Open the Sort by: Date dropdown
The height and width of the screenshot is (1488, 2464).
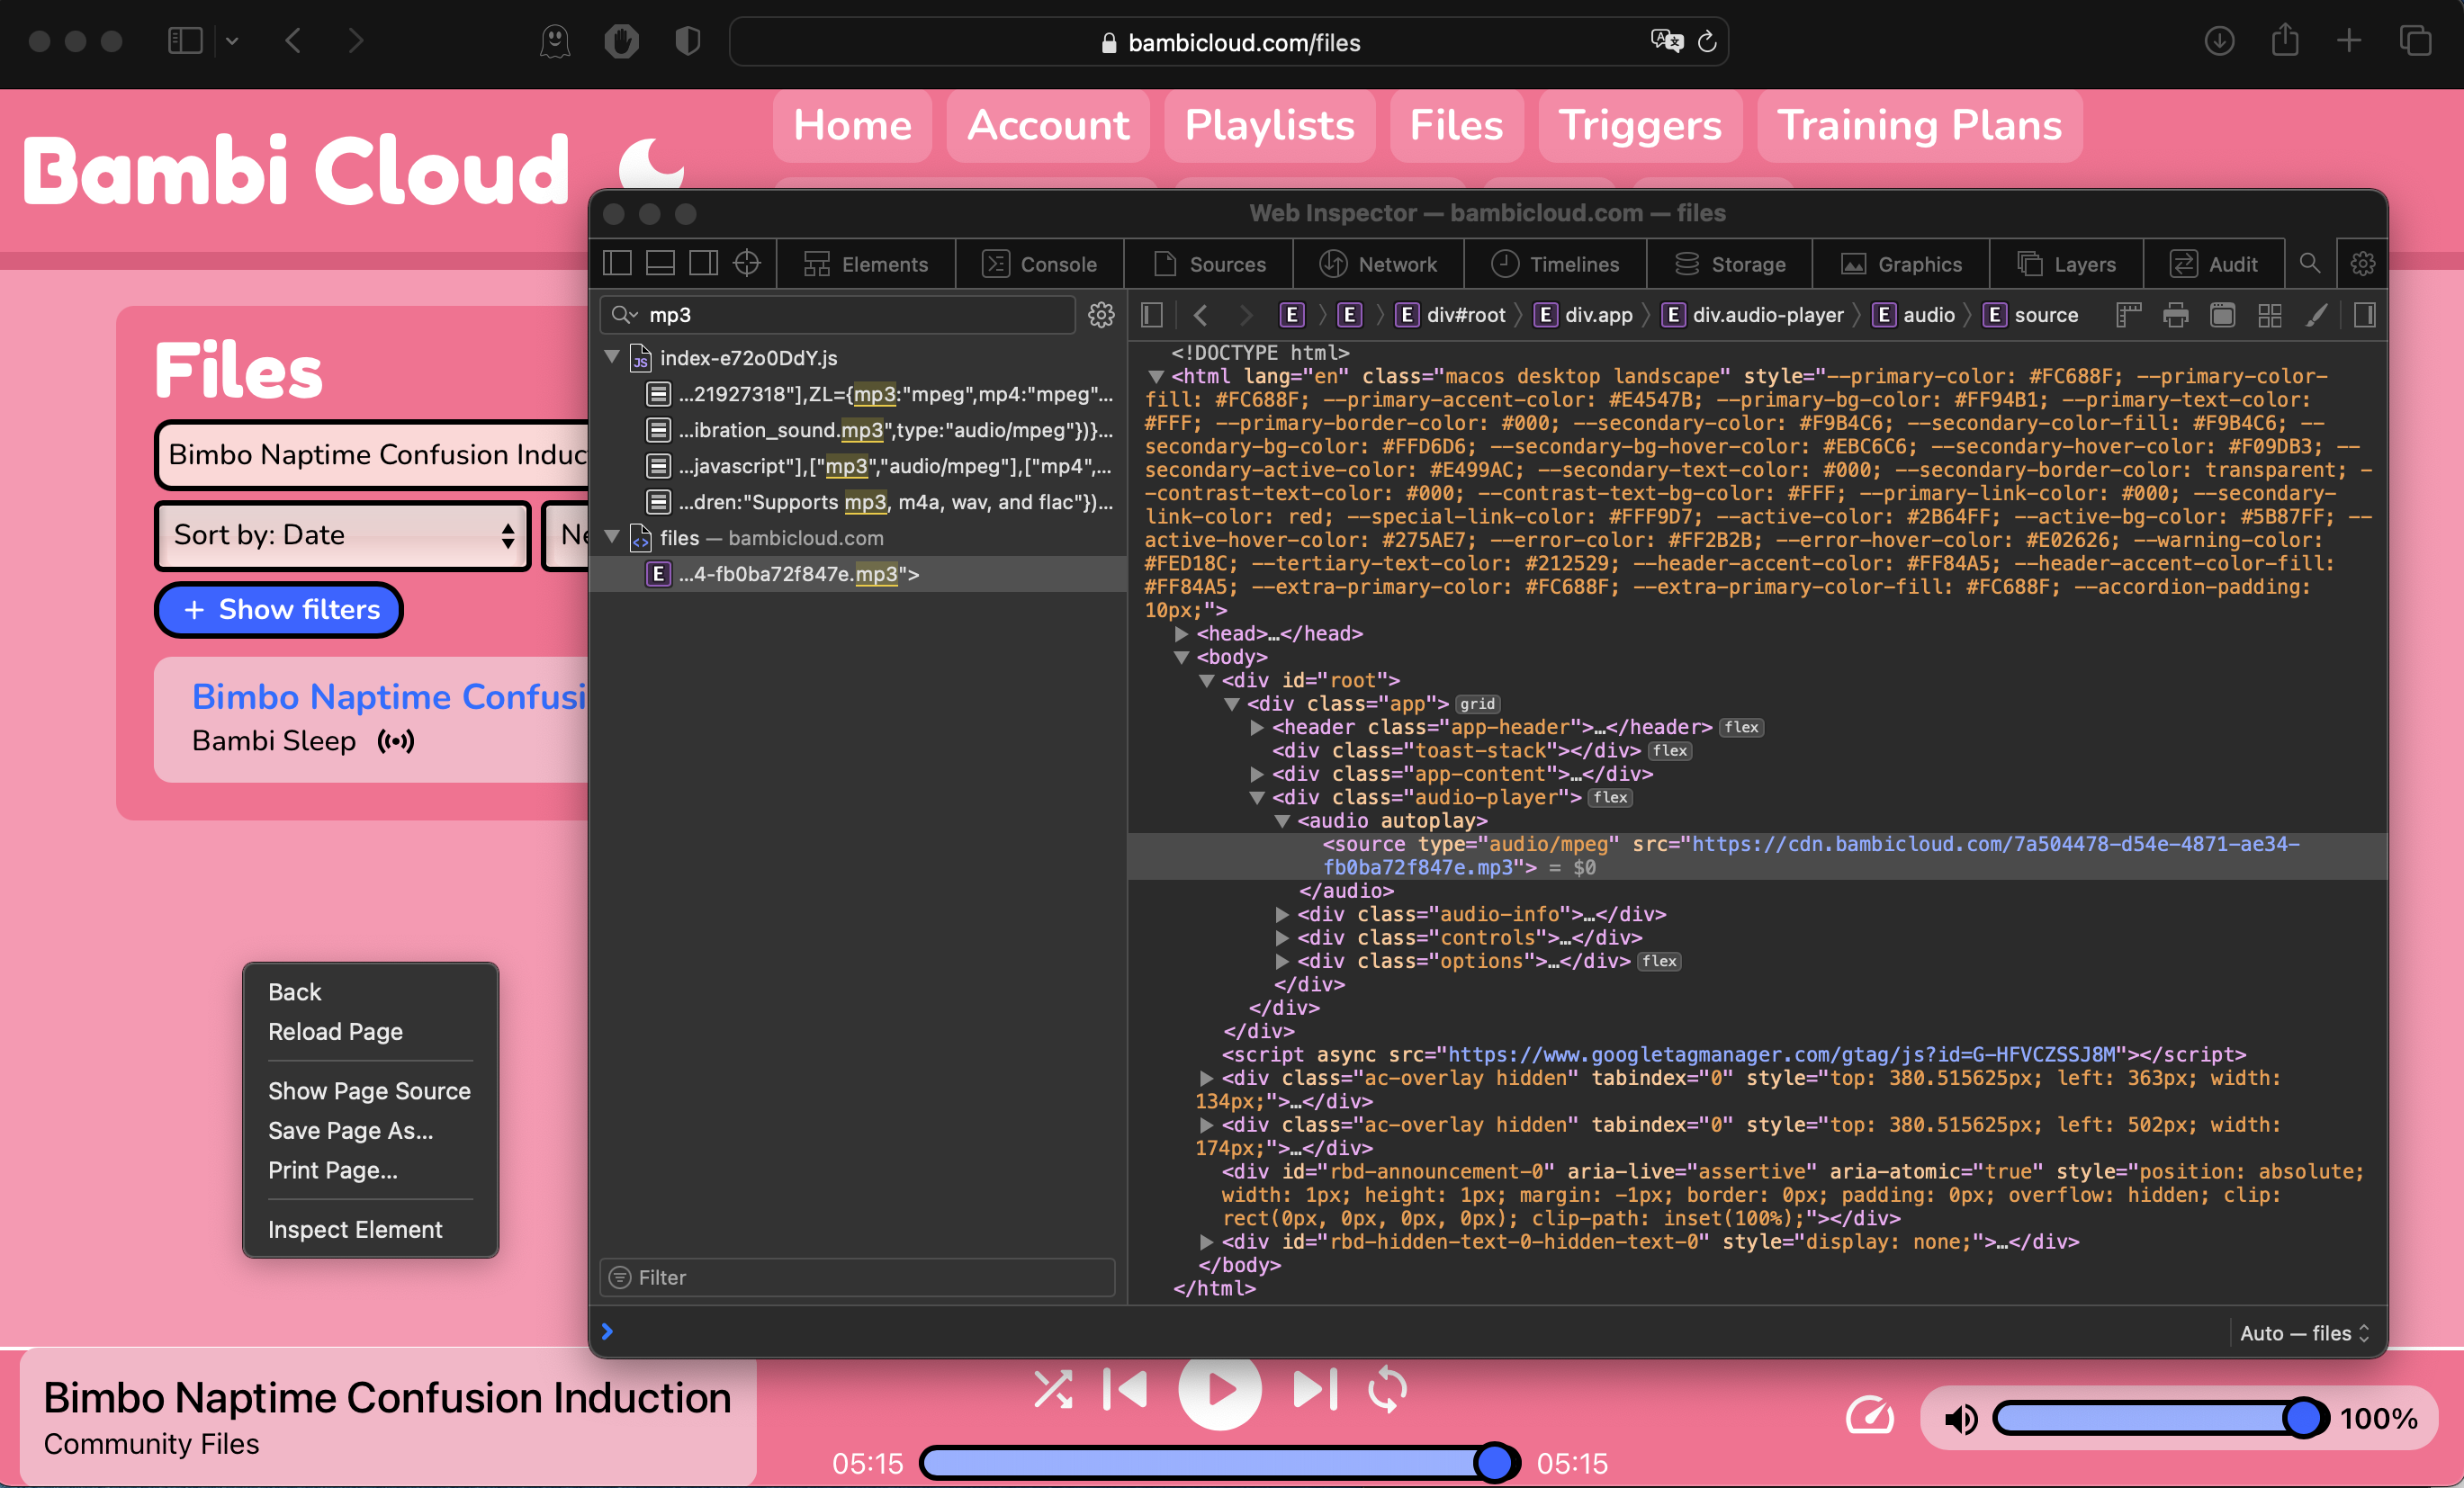[x=342, y=535]
